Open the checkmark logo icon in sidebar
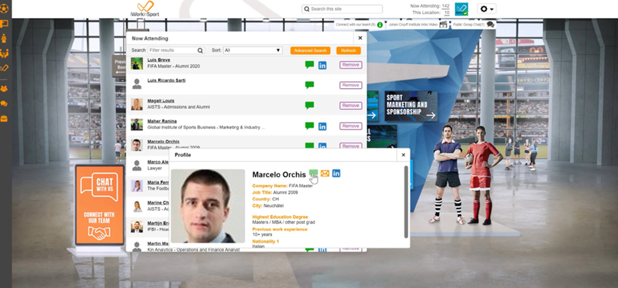This screenshot has width=618, height=288. 4,68
